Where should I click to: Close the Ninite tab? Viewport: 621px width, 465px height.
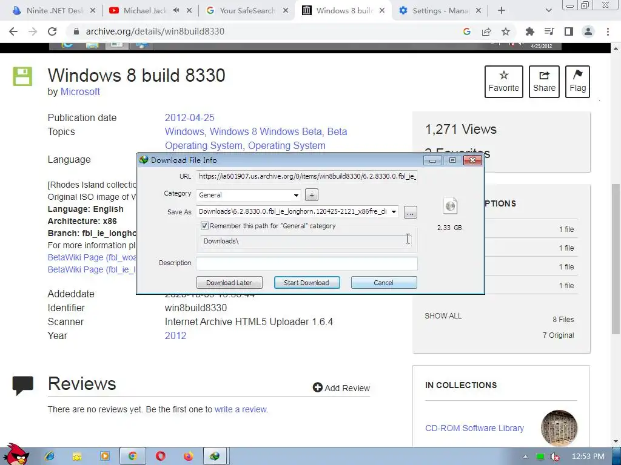[93, 11]
